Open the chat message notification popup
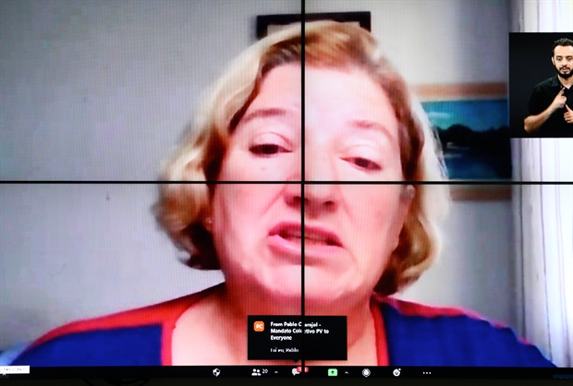Image resolution: width=573 pixels, height=386 pixels. tap(297, 338)
